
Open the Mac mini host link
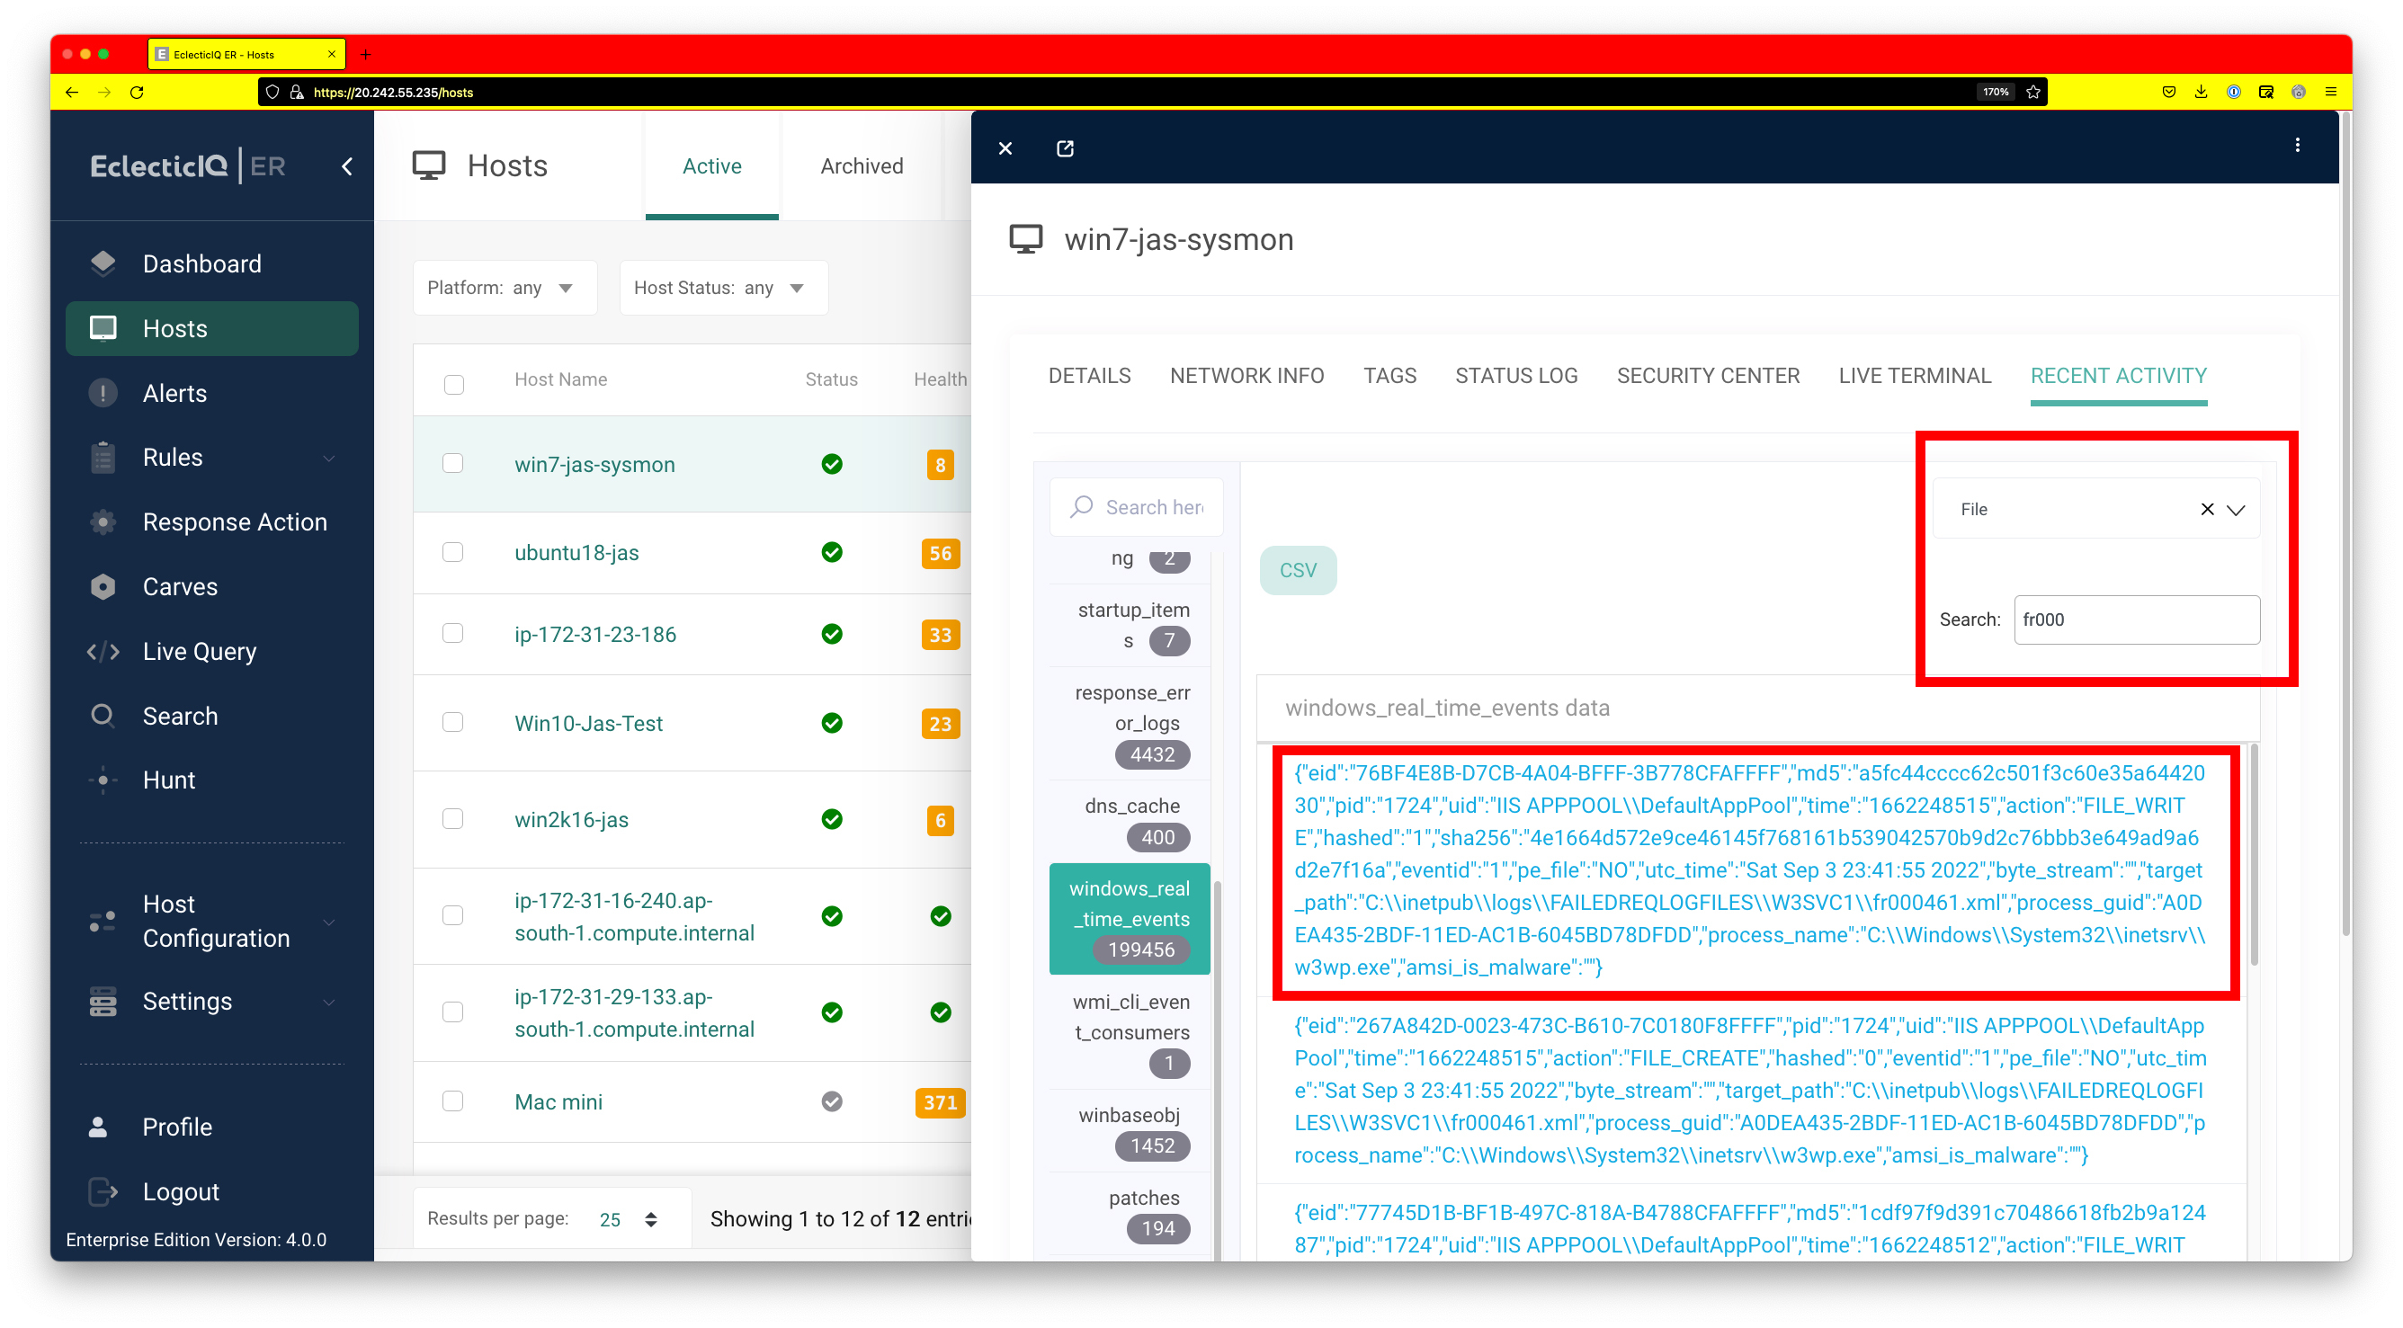pos(558,1102)
